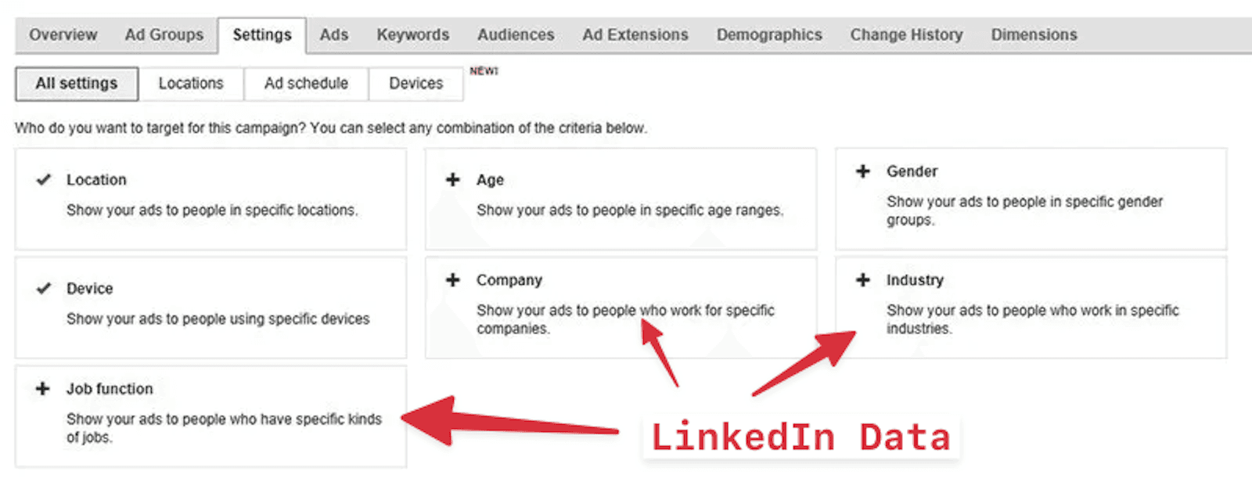Click the 'work for specific companies' description
1252x486 pixels.
pyautogui.click(x=625, y=319)
